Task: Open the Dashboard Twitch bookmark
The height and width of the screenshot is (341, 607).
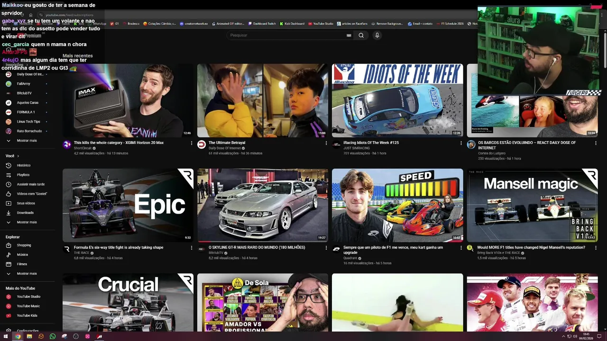Action: point(261,24)
